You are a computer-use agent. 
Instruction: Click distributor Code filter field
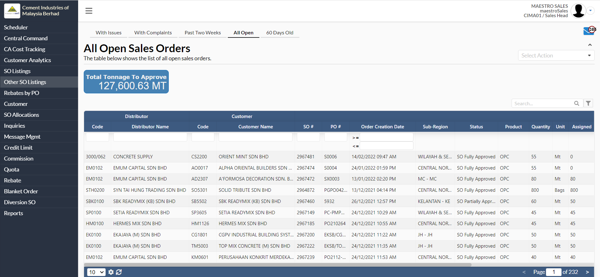point(97,137)
